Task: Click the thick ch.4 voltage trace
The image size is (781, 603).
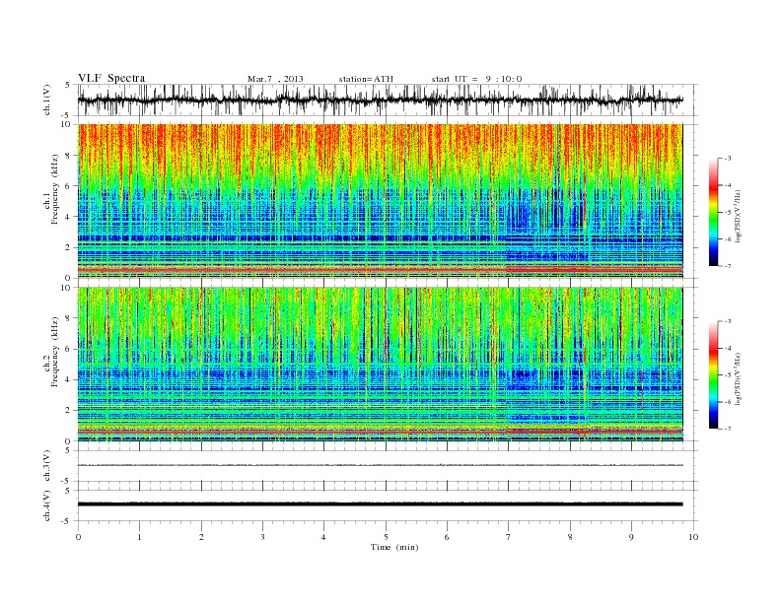Action: pos(380,504)
